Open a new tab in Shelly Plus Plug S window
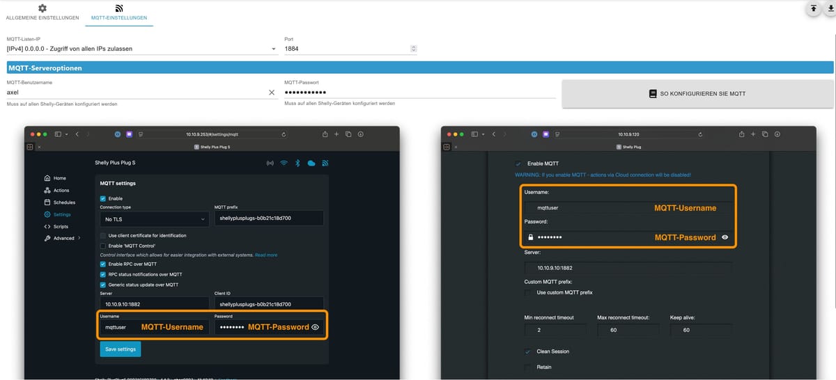 [336, 134]
